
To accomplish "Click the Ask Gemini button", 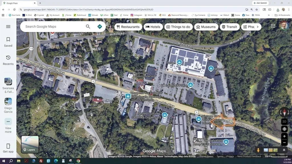I will (260, 3).
